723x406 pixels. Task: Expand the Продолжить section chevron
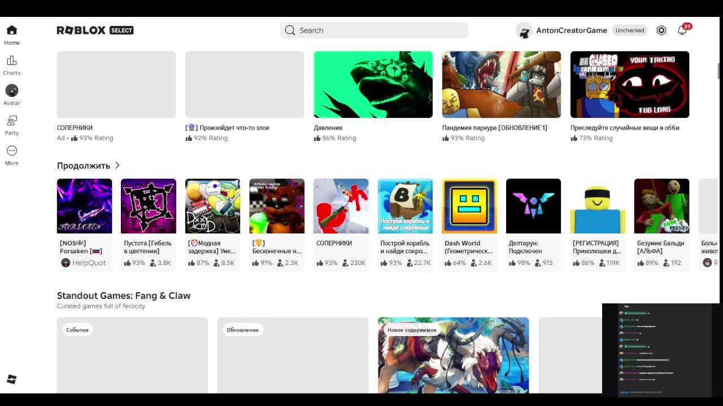point(117,165)
